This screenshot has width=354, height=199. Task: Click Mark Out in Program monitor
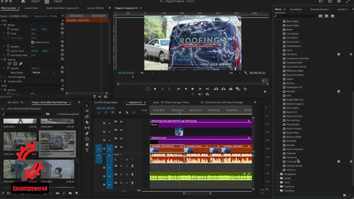pos(169,89)
